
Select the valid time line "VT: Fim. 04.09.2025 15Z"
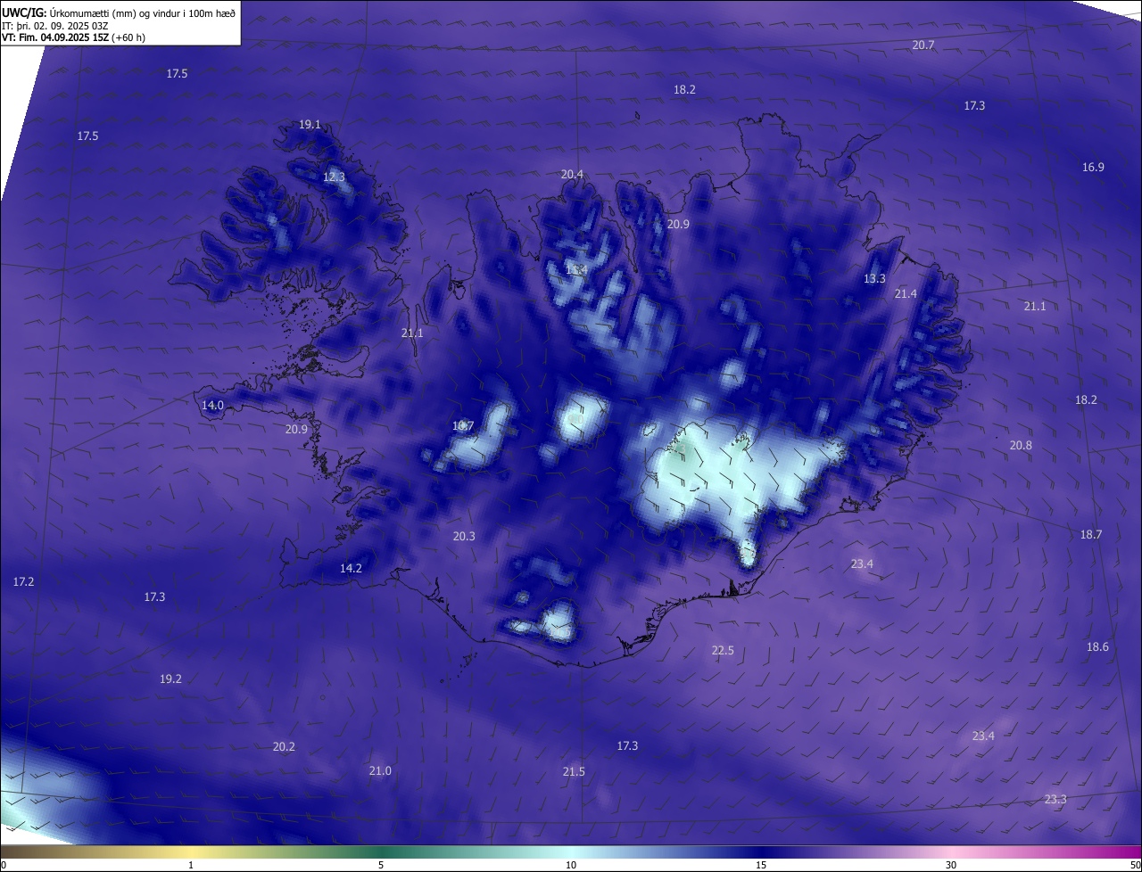tap(54, 37)
